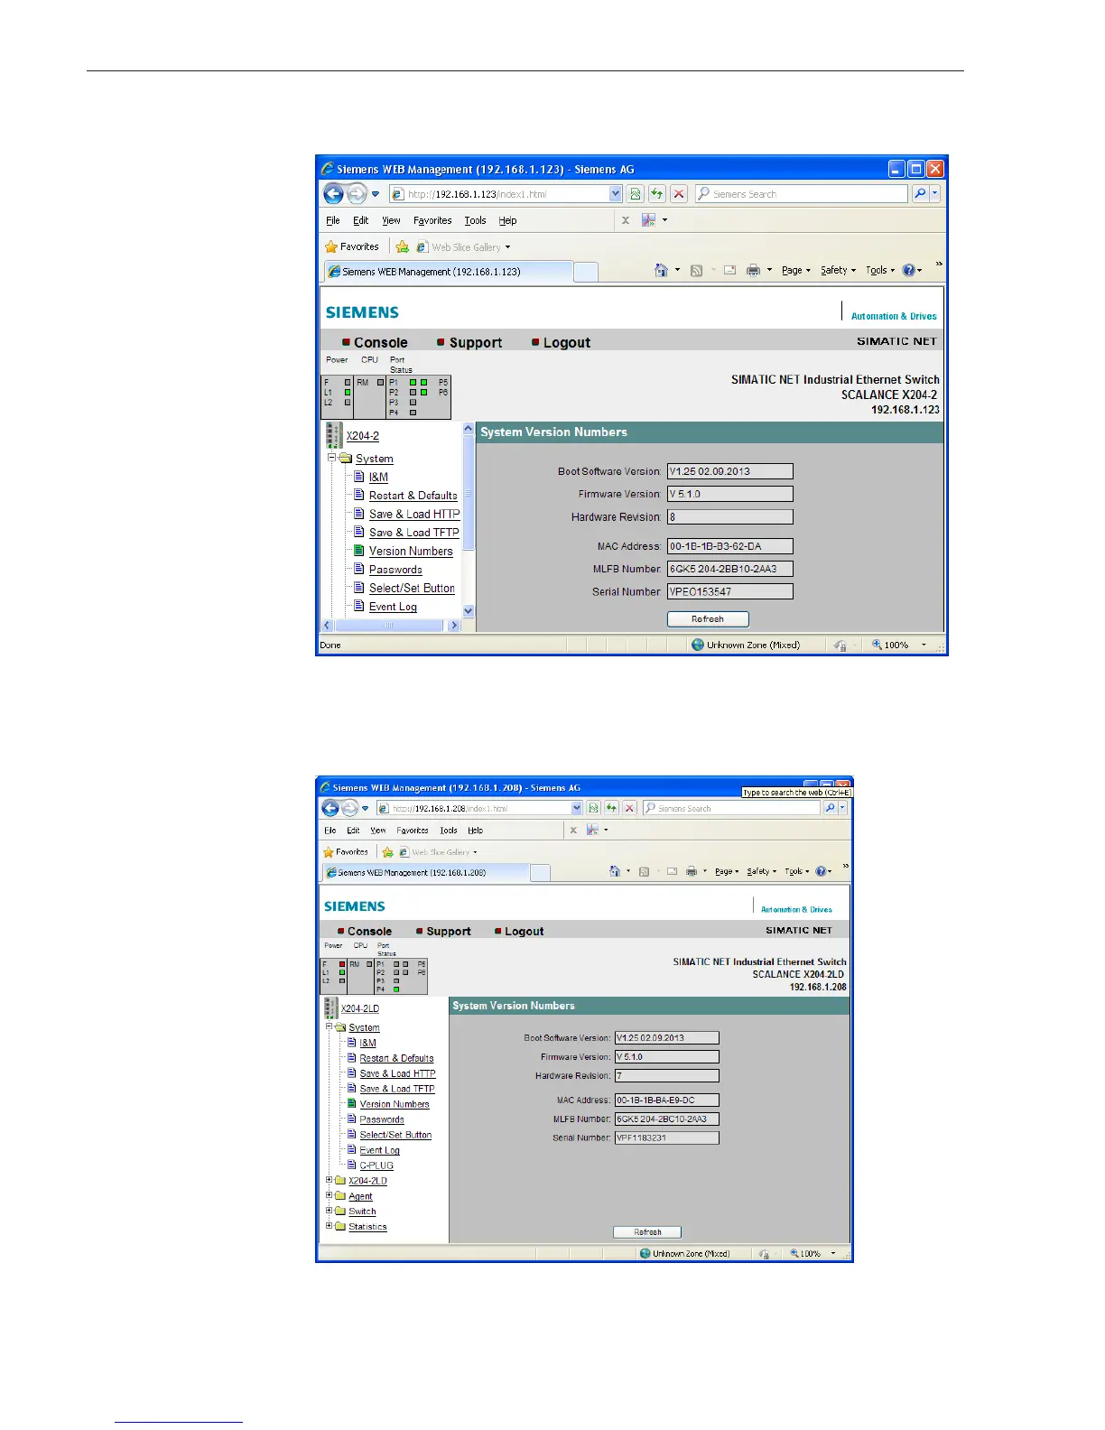Expand Switch folder in bottom window tree
Viewport: 1105px width, 1430px height.
click(x=330, y=1211)
